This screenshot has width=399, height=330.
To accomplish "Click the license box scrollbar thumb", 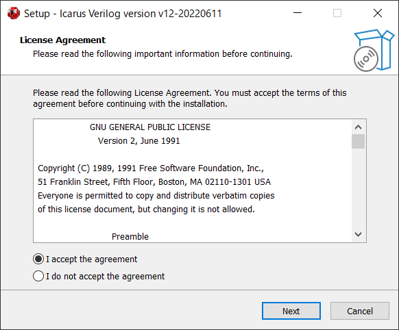I will (358, 141).
